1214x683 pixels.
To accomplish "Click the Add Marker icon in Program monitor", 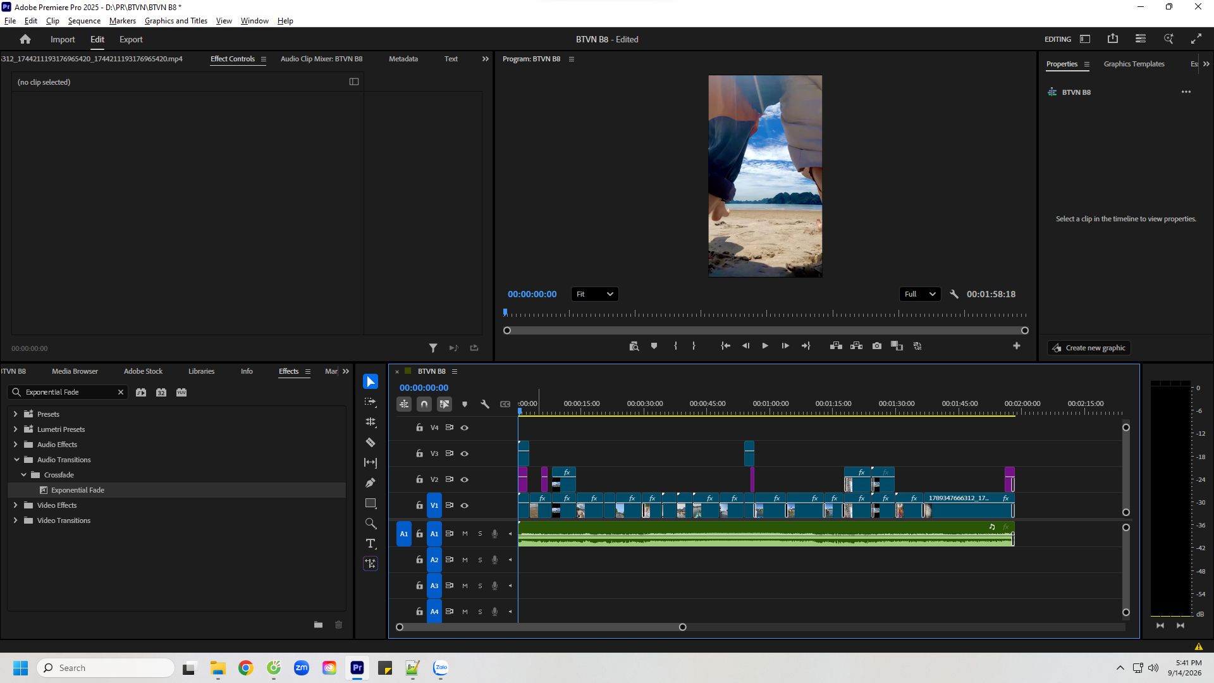I will (x=654, y=346).
